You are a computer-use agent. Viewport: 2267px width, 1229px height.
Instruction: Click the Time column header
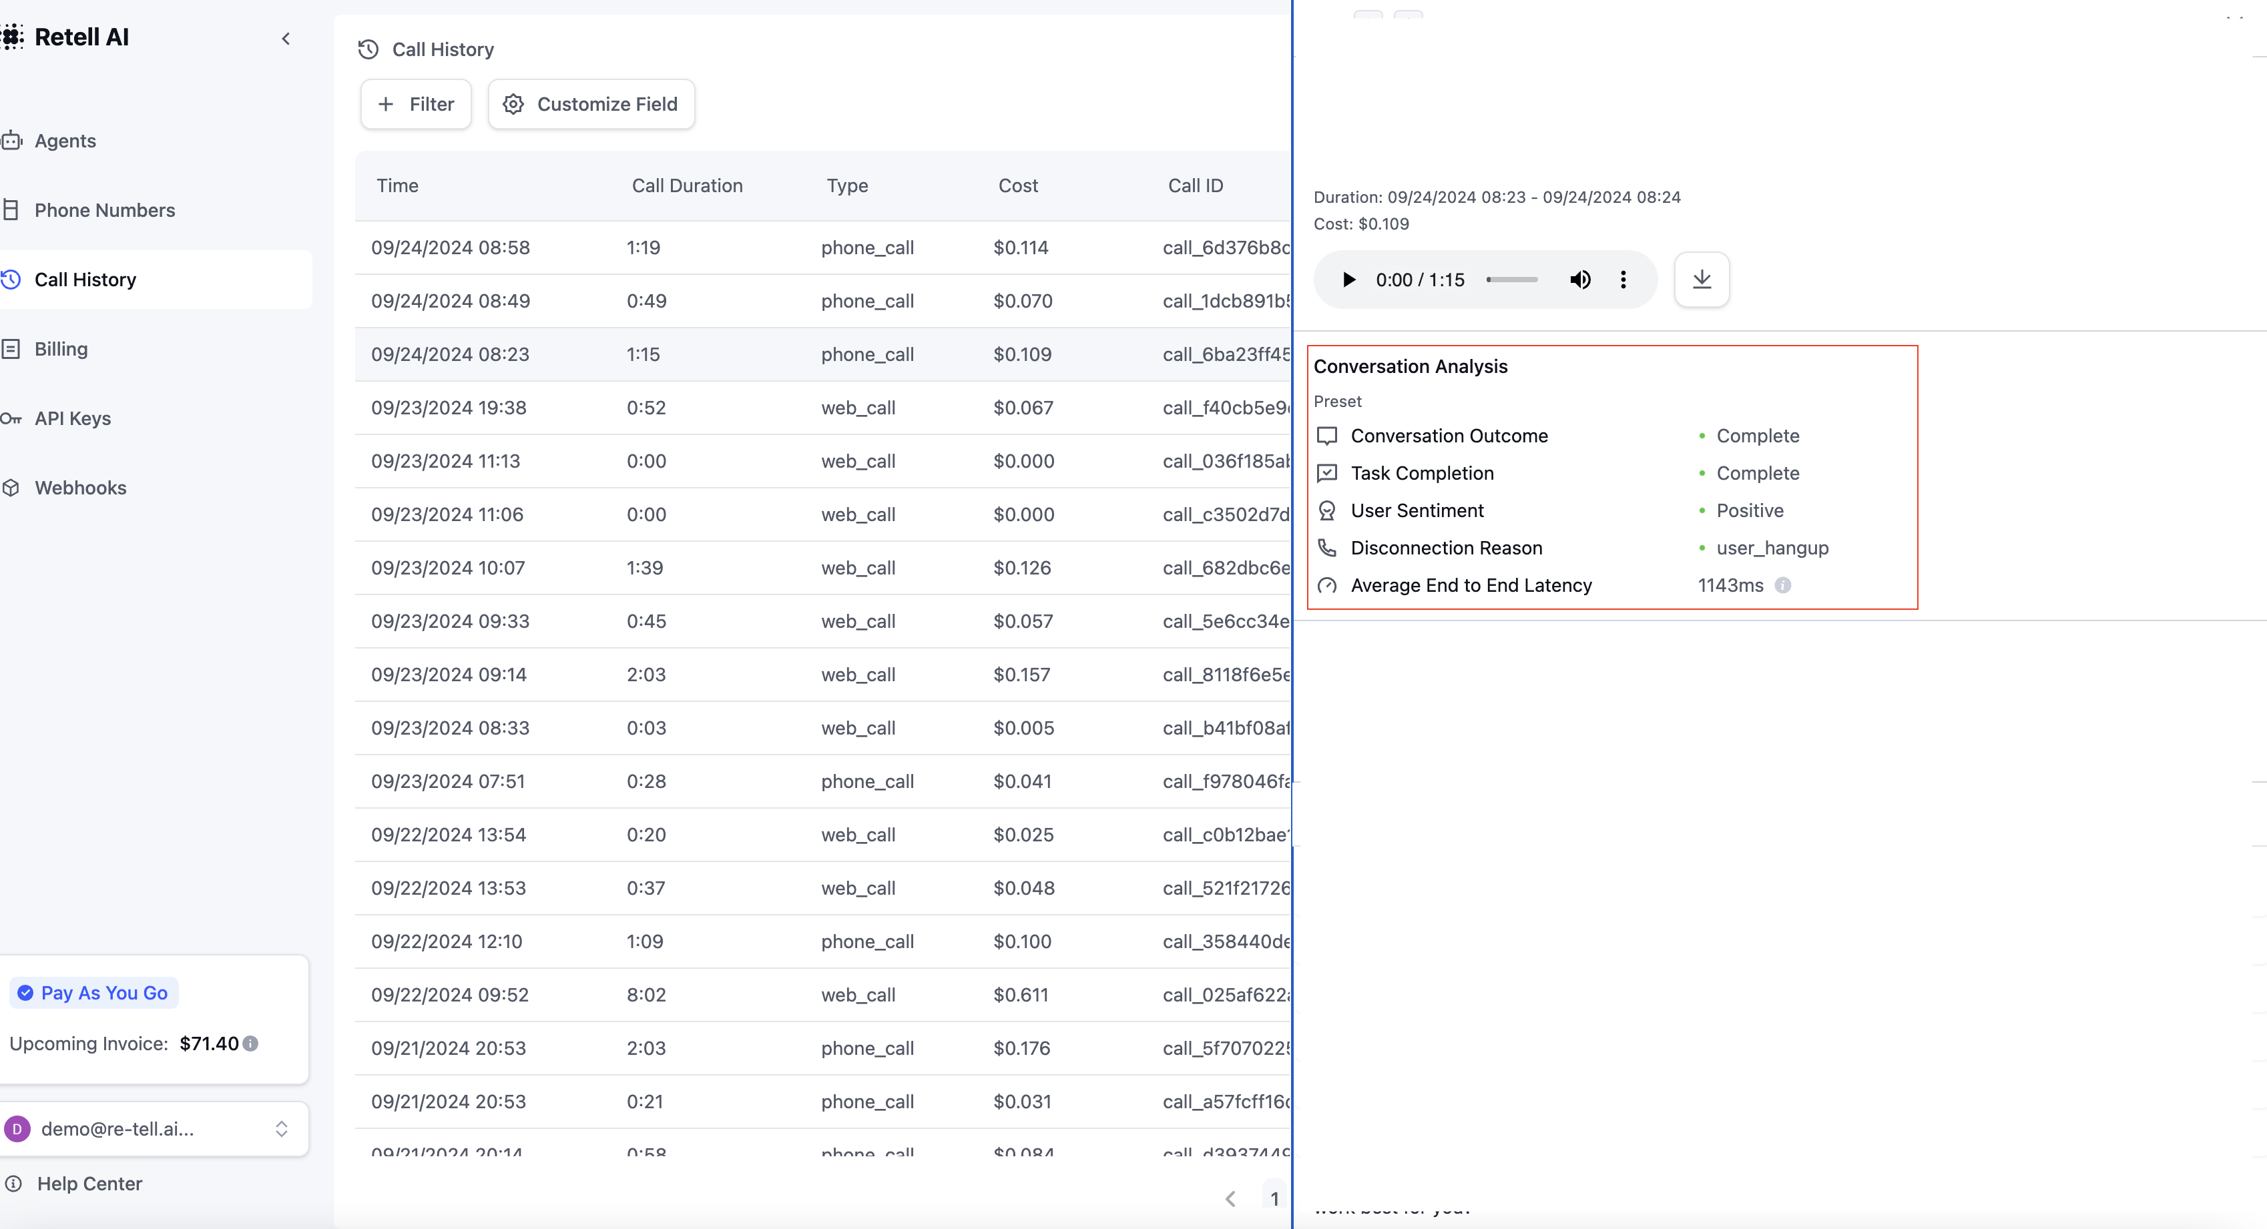tap(398, 185)
